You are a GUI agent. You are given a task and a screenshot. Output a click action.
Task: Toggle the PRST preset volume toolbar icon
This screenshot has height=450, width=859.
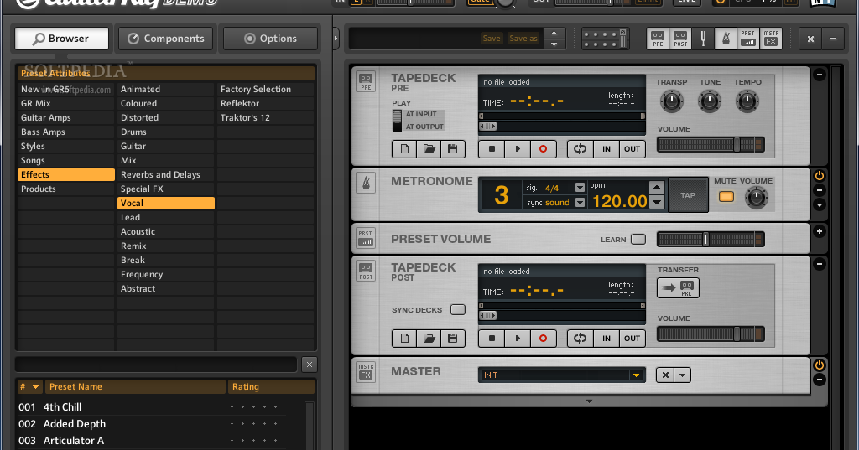(x=747, y=39)
